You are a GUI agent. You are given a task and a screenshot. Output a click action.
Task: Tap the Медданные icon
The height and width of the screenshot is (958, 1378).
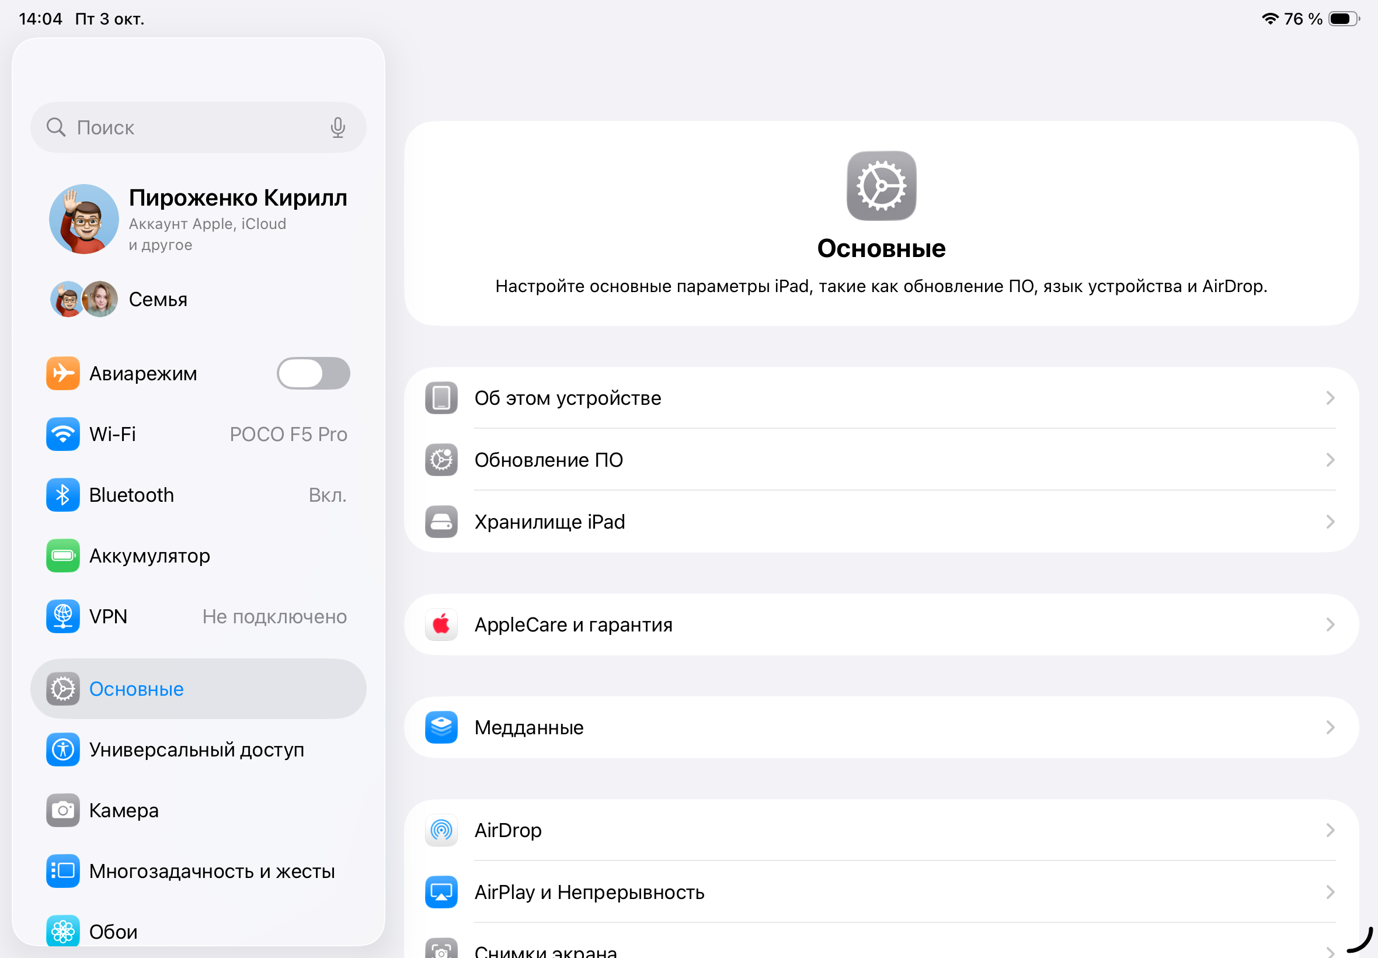pyautogui.click(x=441, y=727)
